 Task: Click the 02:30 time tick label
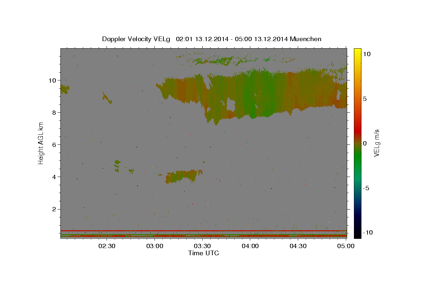click(107, 246)
